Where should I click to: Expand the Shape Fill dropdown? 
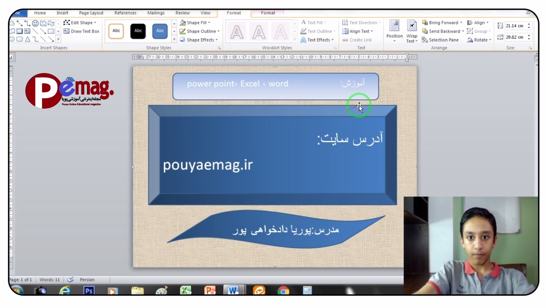[x=200, y=23]
